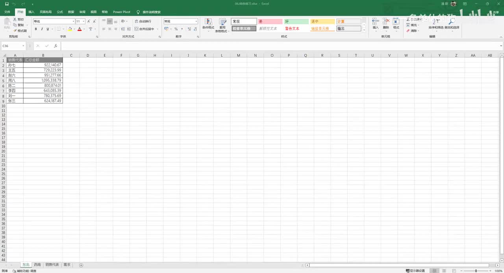Apply the 警告文本 cell style

click(x=296, y=29)
